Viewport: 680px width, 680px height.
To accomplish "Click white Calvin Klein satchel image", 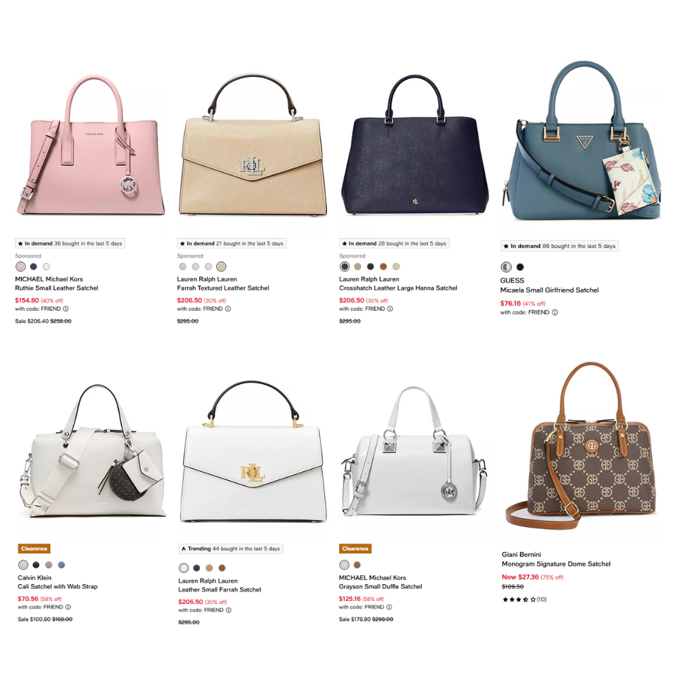I will click(92, 451).
